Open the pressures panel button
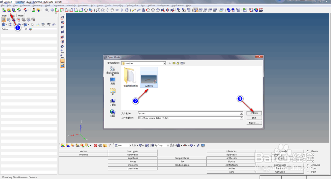 point(133,168)
